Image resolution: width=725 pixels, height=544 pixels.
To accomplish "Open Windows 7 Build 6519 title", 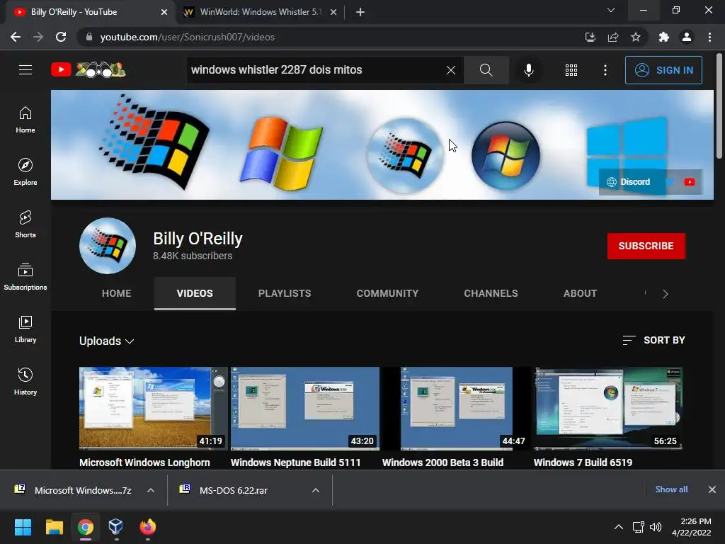I will pyautogui.click(x=583, y=463).
